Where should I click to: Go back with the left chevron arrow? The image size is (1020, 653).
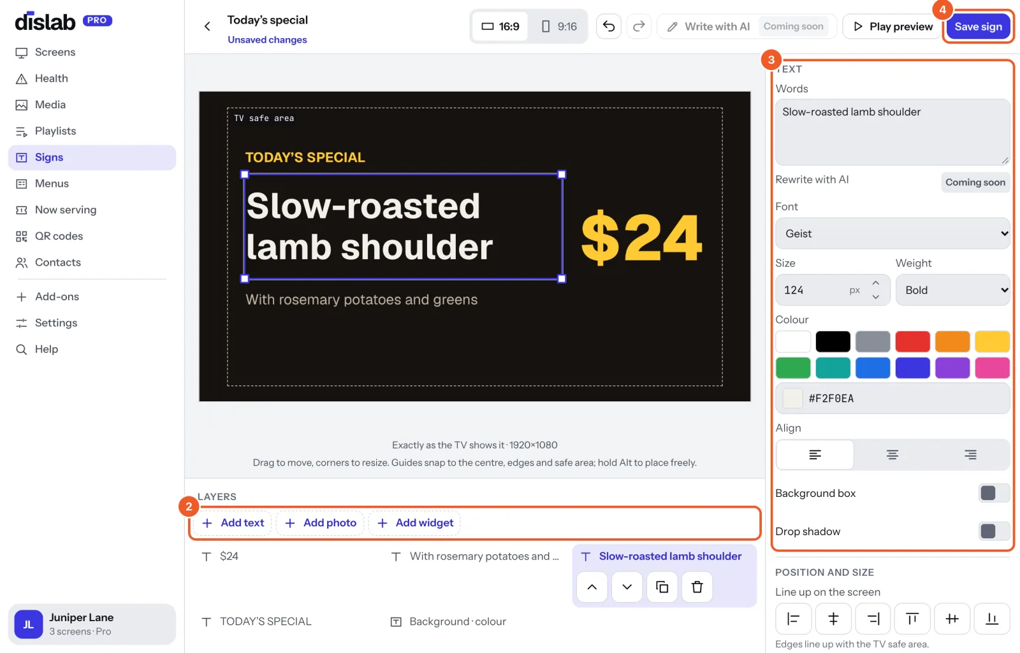point(207,26)
